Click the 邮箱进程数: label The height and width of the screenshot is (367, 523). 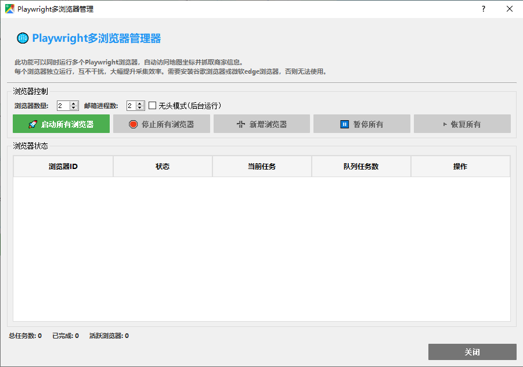pyautogui.click(x=101, y=106)
